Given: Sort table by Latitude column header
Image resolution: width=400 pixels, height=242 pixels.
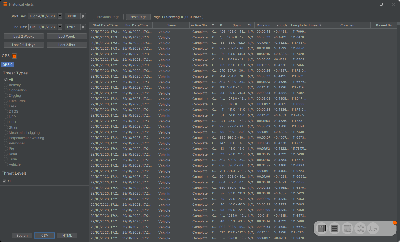Looking at the screenshot, I should [281, 25].
